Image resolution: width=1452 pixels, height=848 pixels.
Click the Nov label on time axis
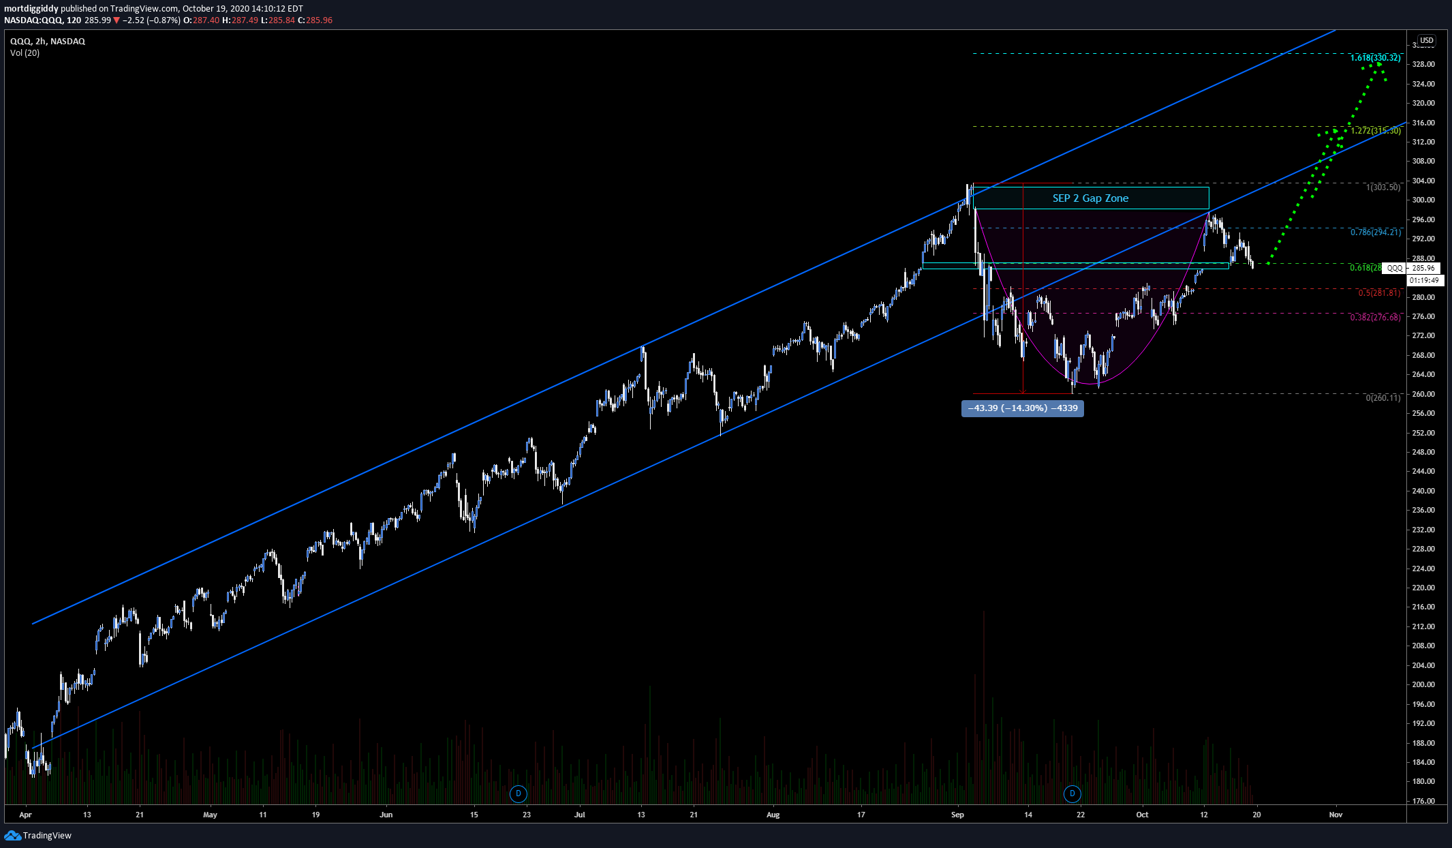click(1335, 815)
